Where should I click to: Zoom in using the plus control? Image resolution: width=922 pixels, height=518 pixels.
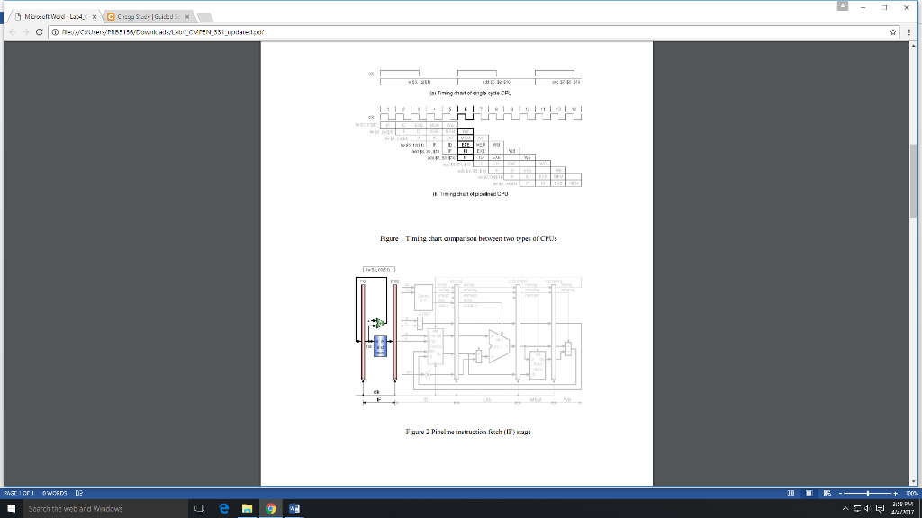coord(896,493)
